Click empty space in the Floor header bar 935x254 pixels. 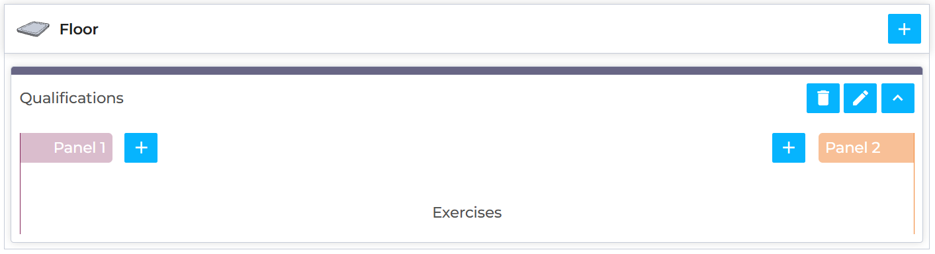click(490, 30)
